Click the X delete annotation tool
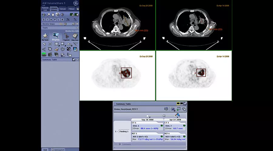The width and height of the screenshot is (273, 151). click(50, 44)
